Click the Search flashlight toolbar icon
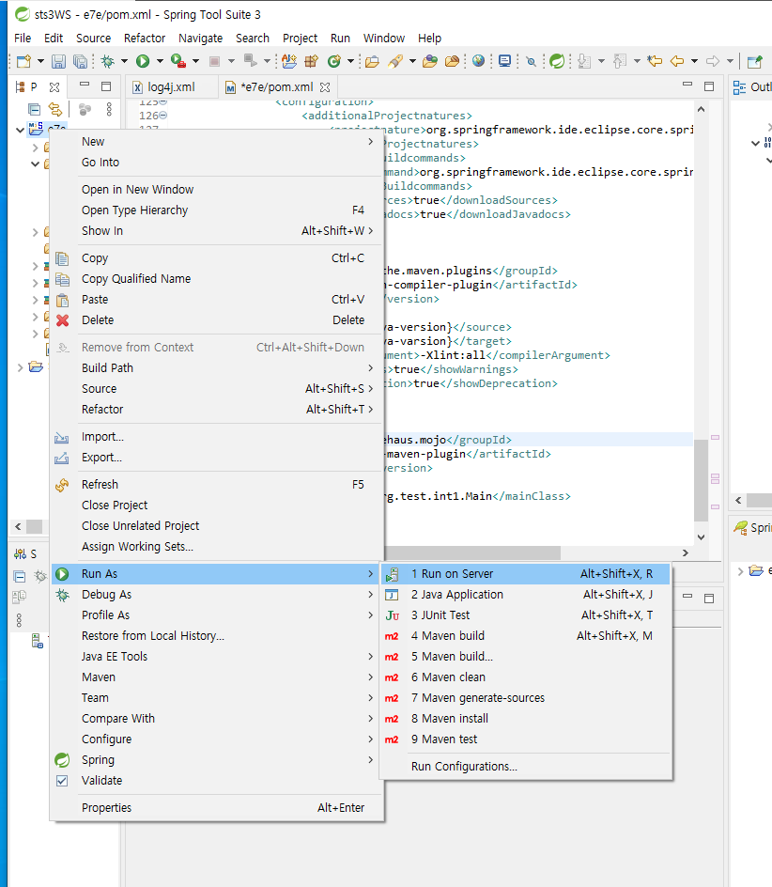Viewport: 772px width, 887px height. pos(395,61)
